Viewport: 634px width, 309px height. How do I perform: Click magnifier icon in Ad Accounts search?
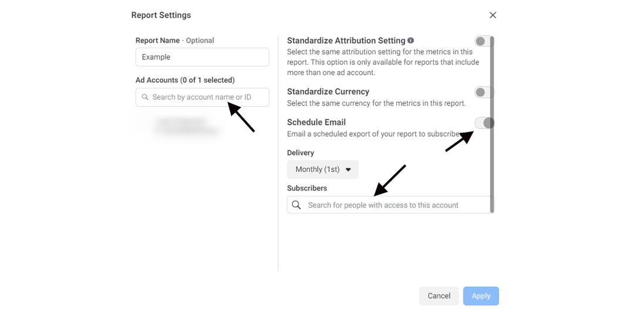tap(145, 97)
